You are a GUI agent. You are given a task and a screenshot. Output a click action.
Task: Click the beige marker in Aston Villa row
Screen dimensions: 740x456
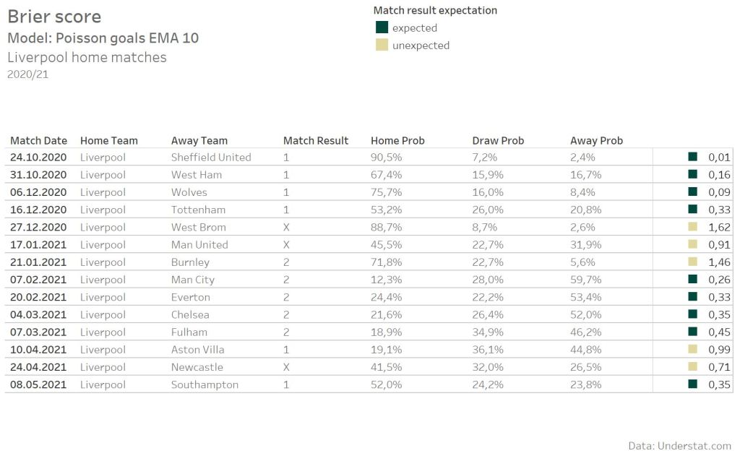(692, 349)
